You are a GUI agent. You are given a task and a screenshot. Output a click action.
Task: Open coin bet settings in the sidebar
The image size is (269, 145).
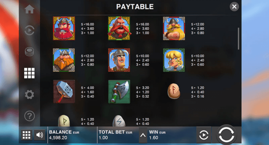[29, 52]
